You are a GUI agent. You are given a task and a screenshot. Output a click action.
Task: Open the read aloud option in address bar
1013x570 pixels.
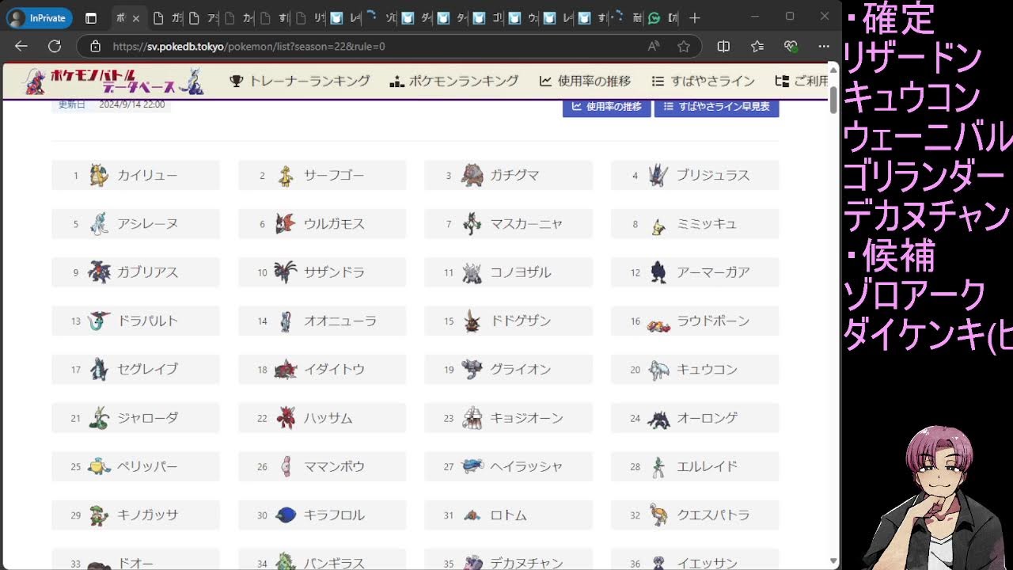pyautogui.click(x=654, y=47)
